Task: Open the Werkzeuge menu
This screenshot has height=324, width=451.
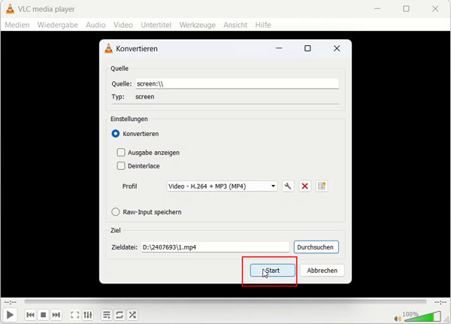Action: click(197, 25)
